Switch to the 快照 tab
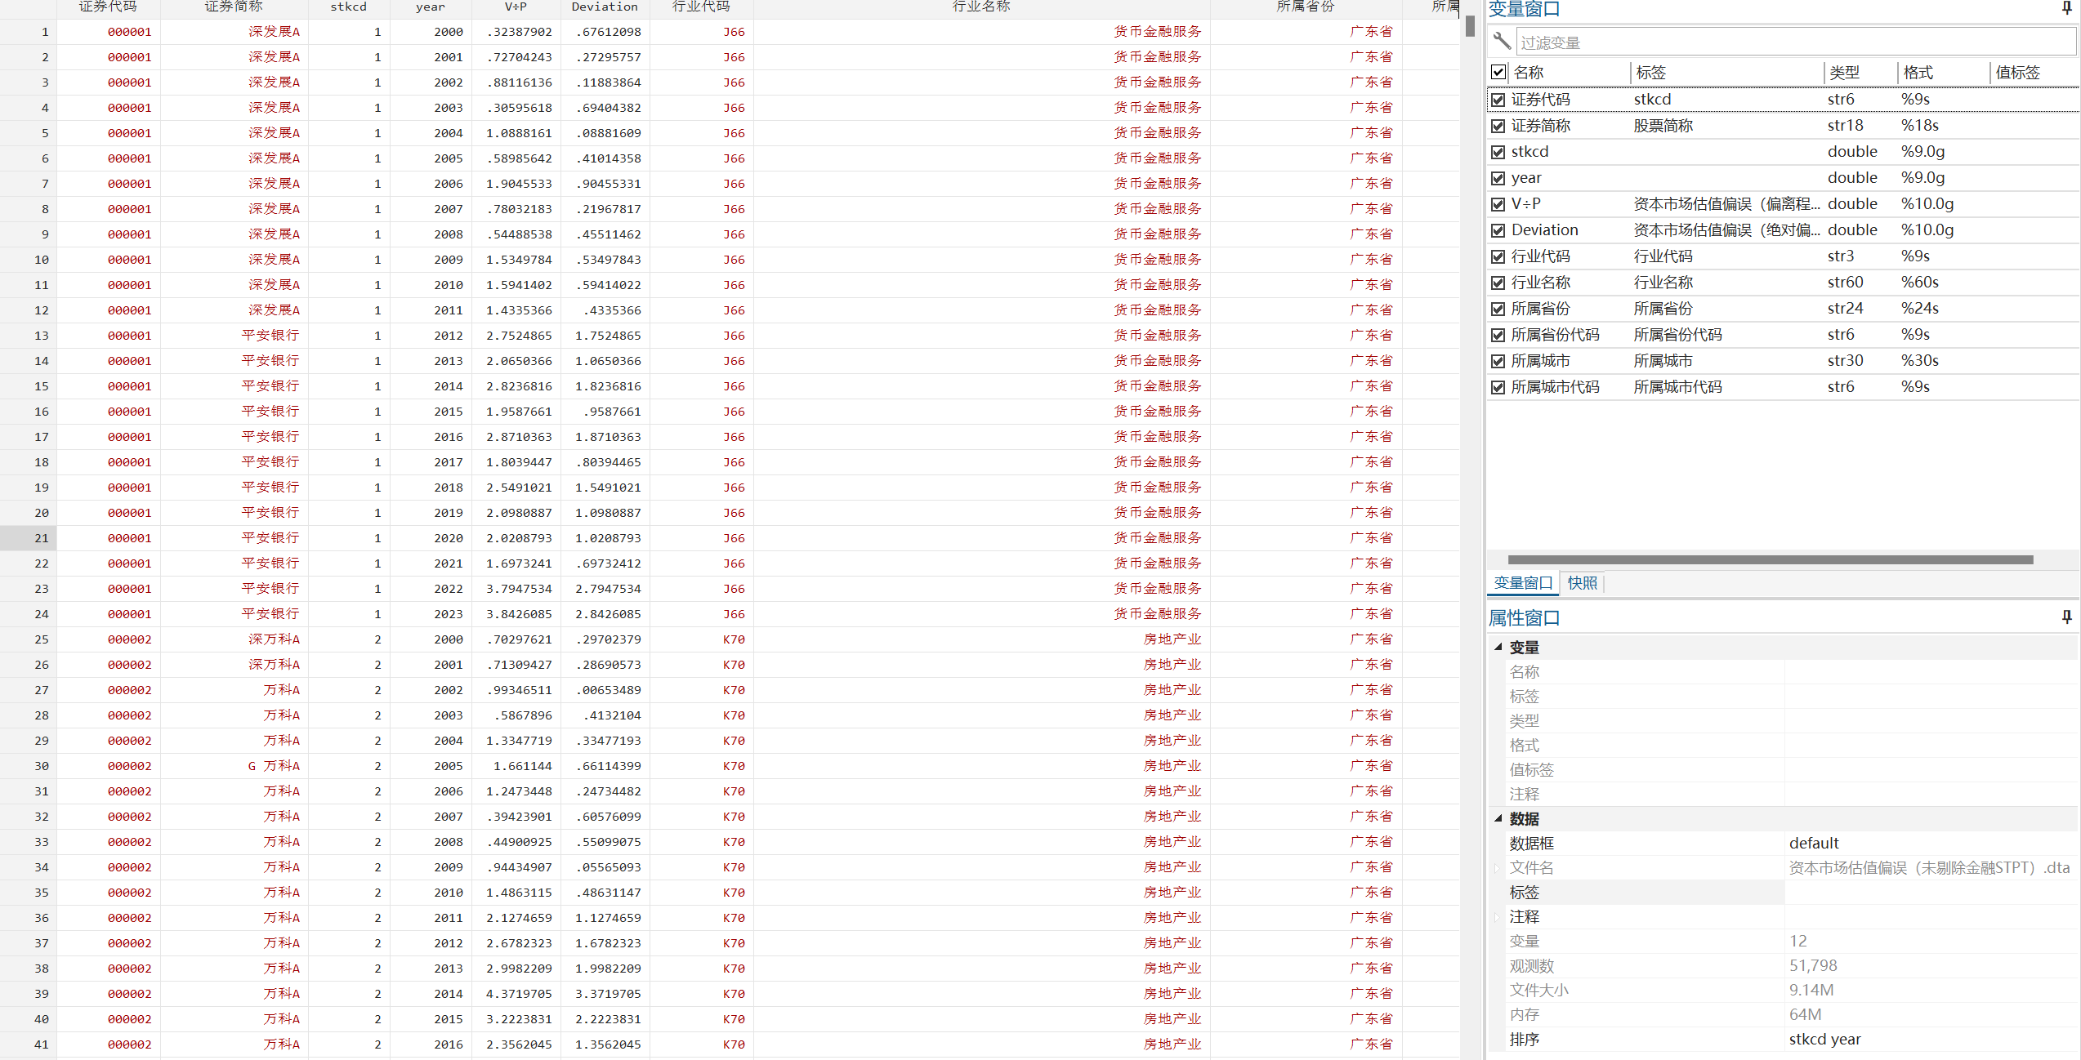 coord(1582,583)
